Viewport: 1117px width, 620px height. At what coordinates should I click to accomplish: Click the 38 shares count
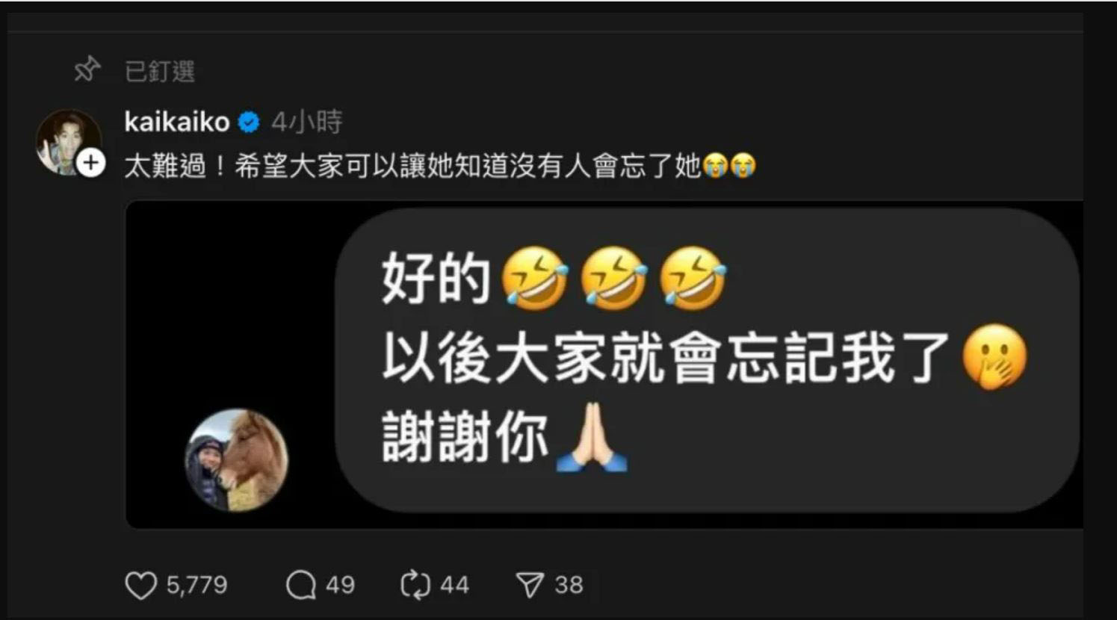(569, 585)
